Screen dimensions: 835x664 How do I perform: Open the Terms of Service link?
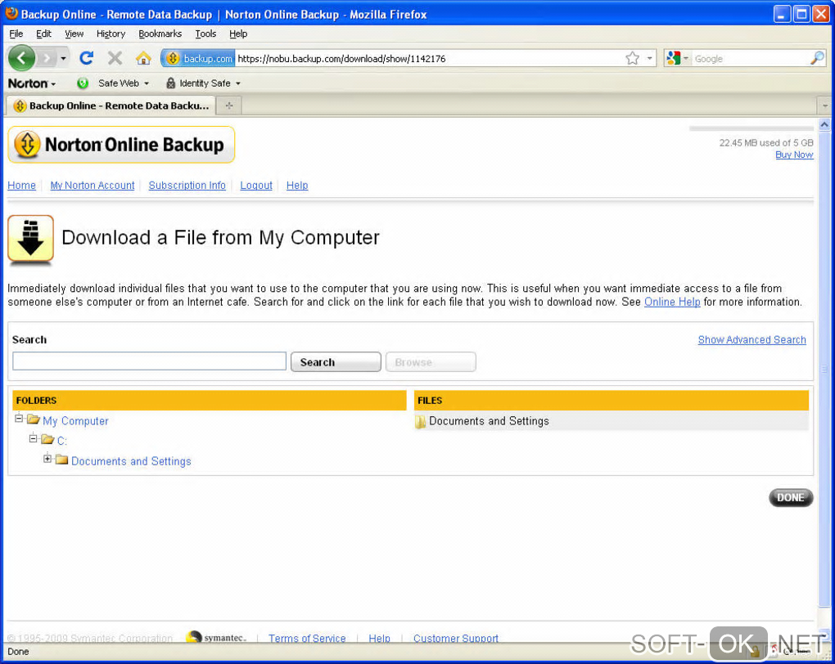pos(307,638)
